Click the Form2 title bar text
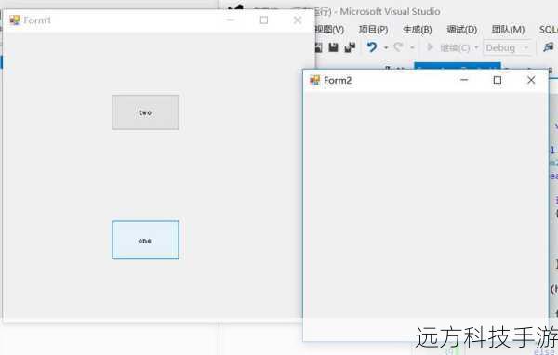Image resolution: width=558 pixels, height=355 pixels. click(338, 81)
